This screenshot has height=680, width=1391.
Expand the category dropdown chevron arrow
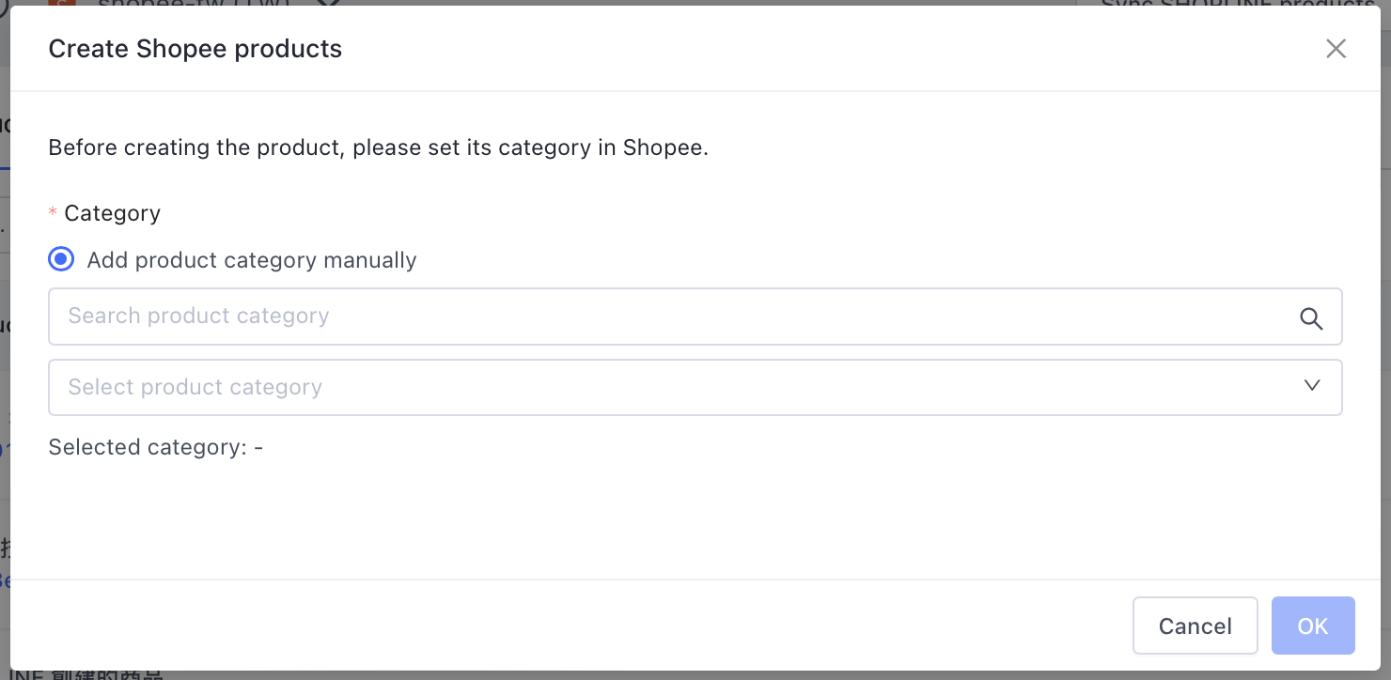point(1313,385)
